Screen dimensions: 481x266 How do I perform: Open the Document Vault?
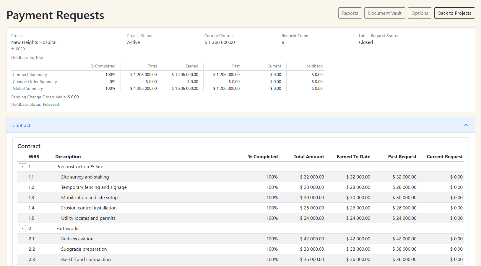coord(385,13)
